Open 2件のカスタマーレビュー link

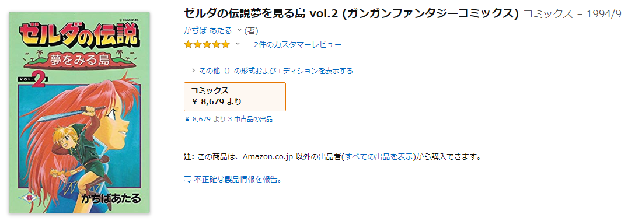[x=298, y=44]
